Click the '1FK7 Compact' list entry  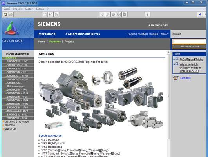coord(50,140)
